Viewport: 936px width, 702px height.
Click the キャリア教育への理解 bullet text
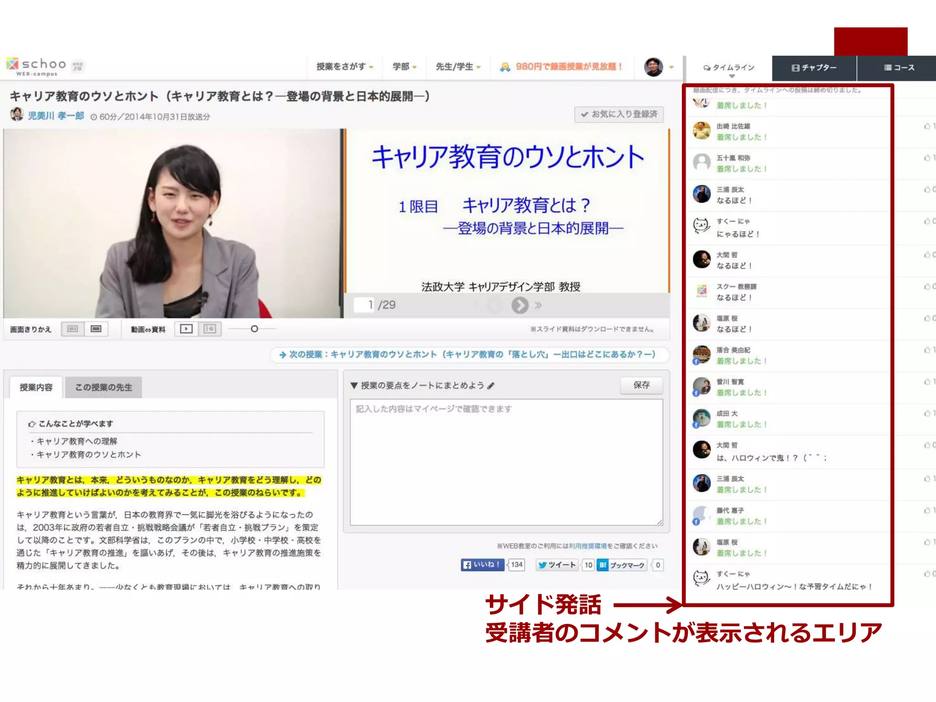(x=77, y=441)
